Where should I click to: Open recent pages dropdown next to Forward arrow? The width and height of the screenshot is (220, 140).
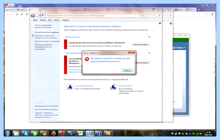(x=40, y=16)
